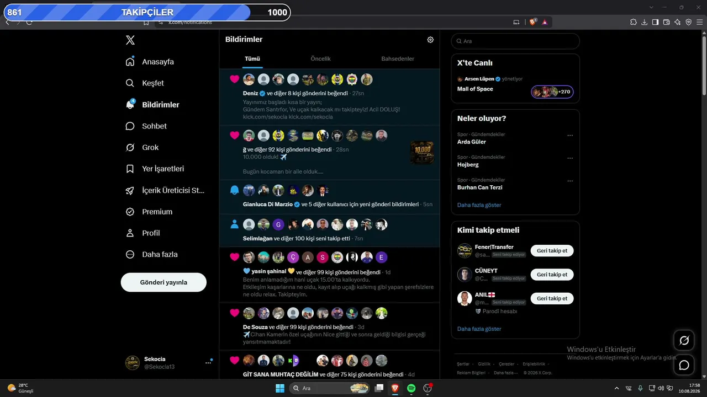
Task: Open Sohbet messages section
Action: (x=146, y=126)
